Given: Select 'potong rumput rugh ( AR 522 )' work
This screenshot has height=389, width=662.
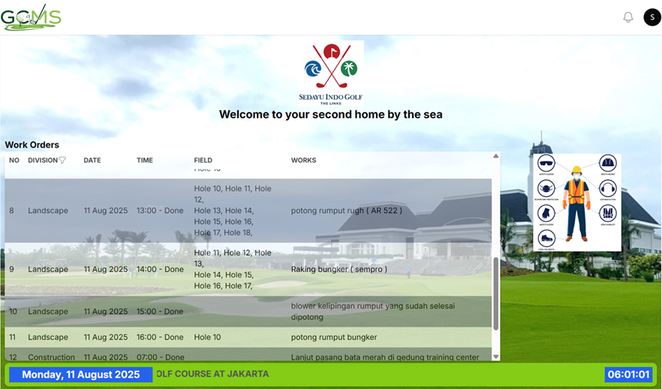Looking at the screenshot, I should 346,211.
